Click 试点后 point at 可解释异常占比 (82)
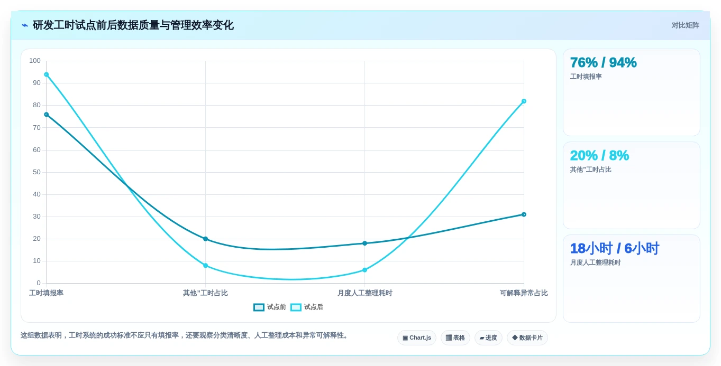 [x=524, y=101]
